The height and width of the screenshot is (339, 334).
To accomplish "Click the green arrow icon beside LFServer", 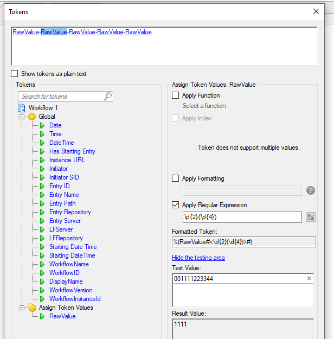I will [x=42, y=229].
